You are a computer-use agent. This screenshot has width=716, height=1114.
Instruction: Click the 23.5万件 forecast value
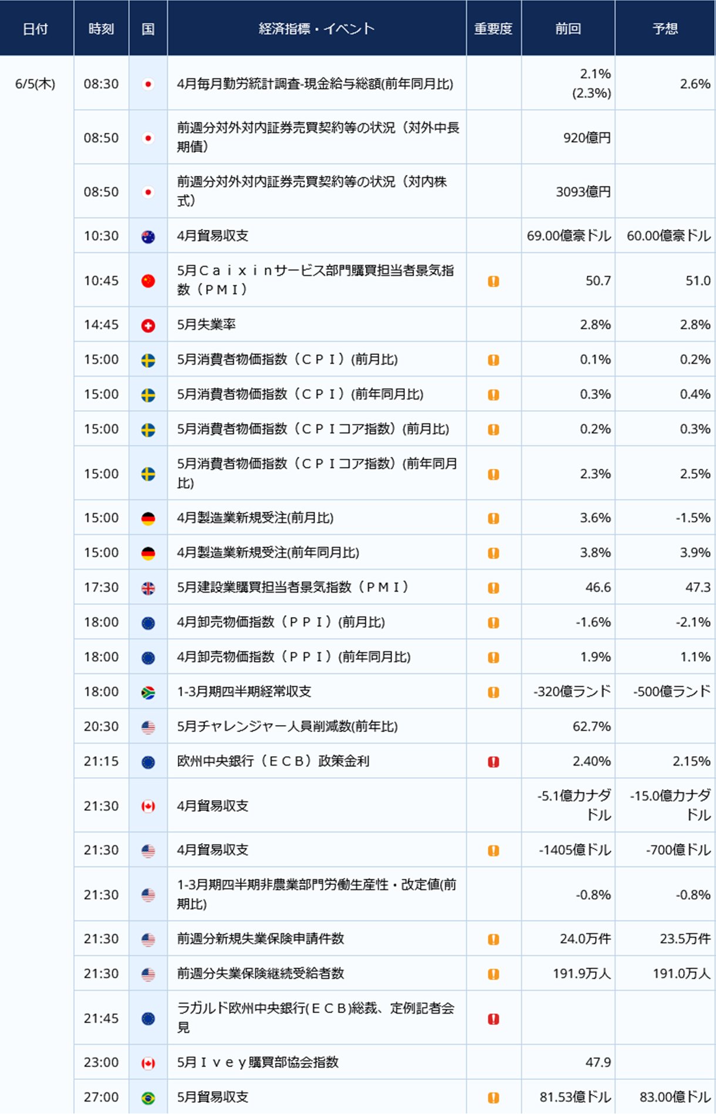[x=685, y=939]
